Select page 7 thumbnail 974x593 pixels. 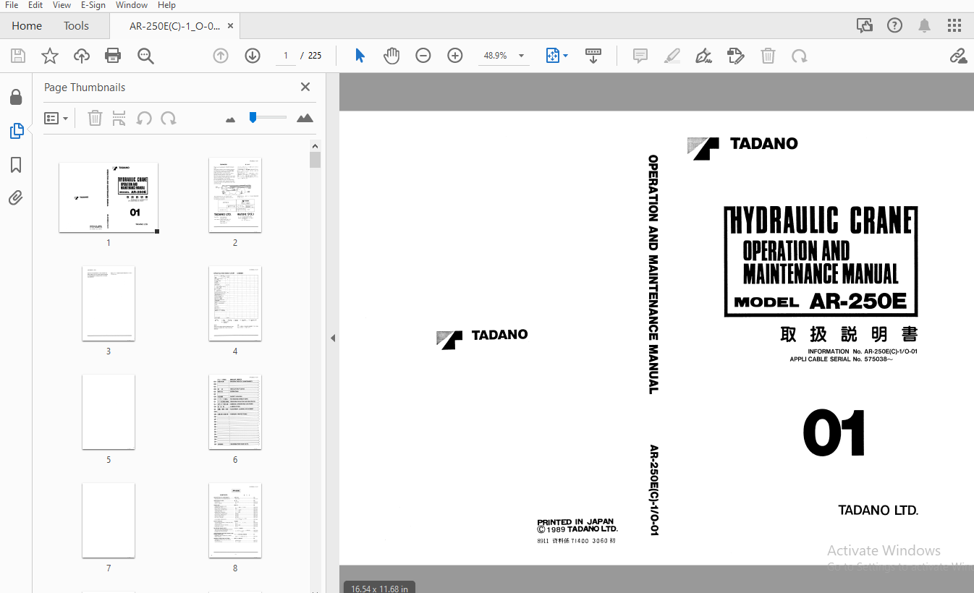click(x=109, y=521)
